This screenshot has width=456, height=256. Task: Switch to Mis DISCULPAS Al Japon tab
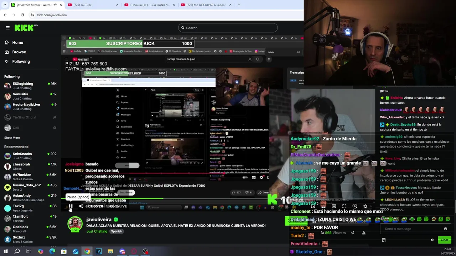point(206,5)
